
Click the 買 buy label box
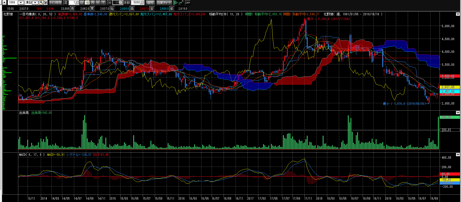tap(92, 9)
